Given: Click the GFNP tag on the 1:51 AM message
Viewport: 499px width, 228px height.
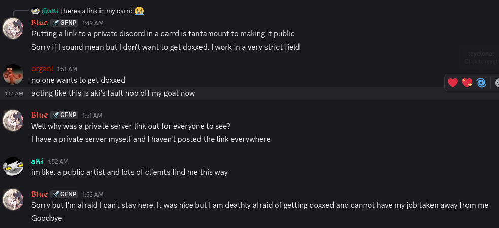Looking at the screenshot, I should point(64,115).
